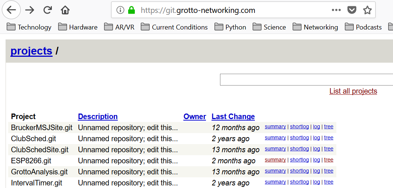
Task: Open the tree link for IntervalTimer.git
Action: point(329,182)
